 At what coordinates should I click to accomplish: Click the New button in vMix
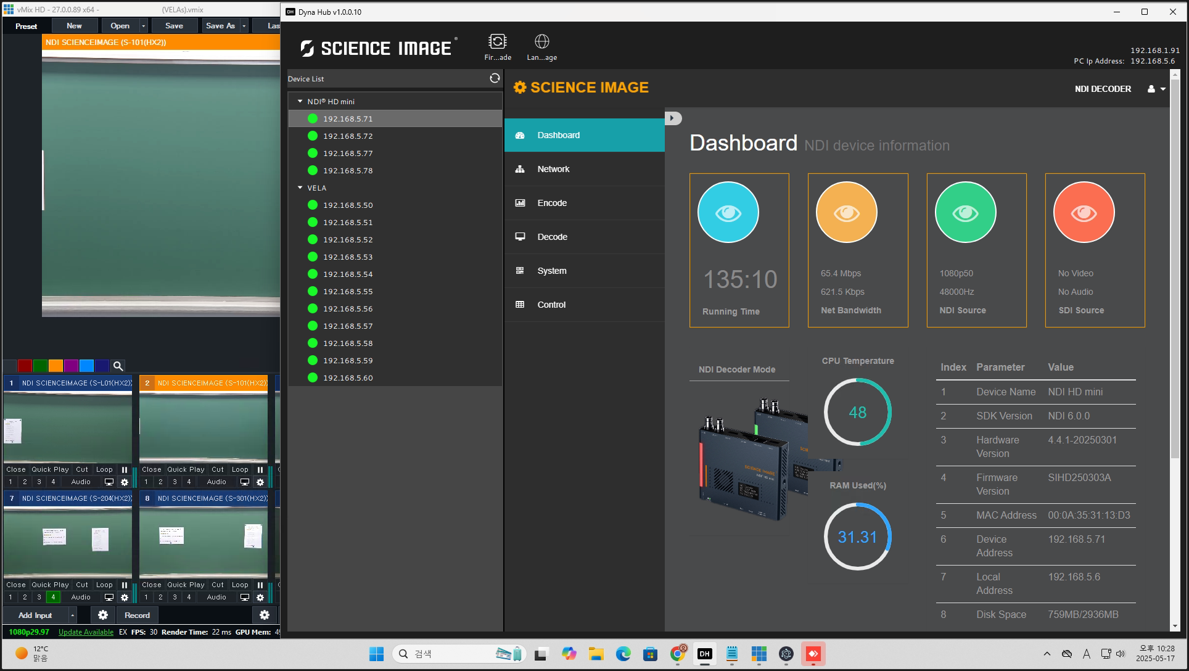pos(74,25)
